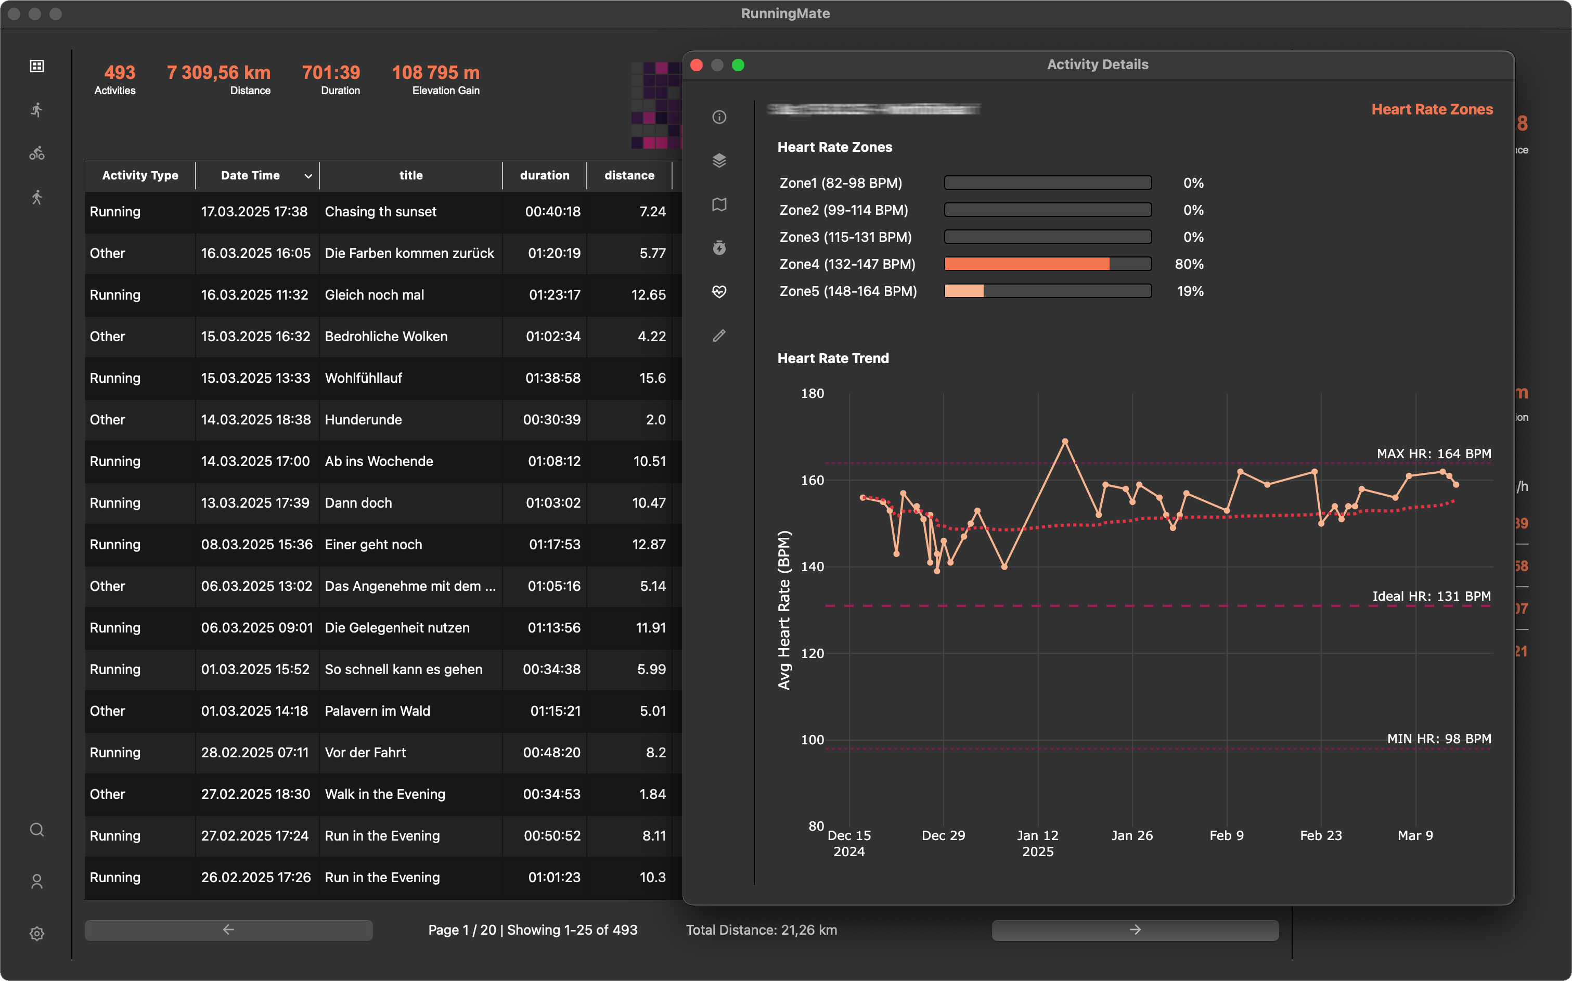This screenshot has width=1572, height=981.
Task: Click the page indicator 'Page 1 / 20' text
Action: pos(461,930)
